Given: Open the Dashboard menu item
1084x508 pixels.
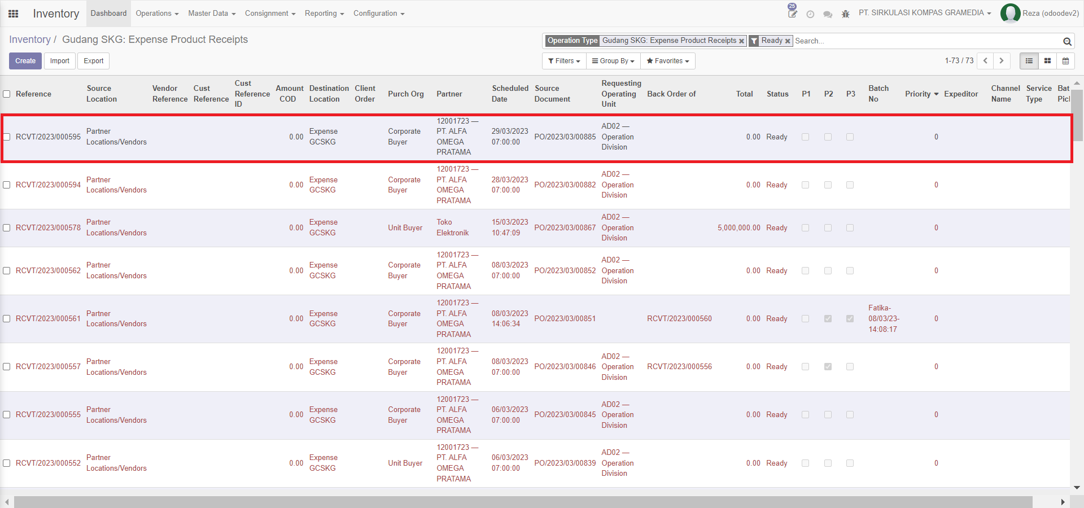Looking at the screenshot, I should 108,14.
